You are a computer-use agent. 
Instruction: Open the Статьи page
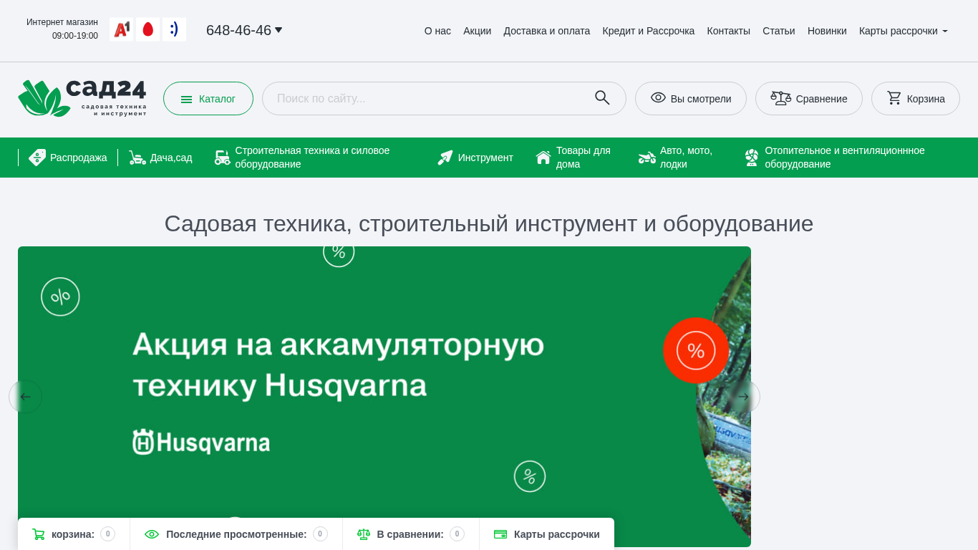pos(779,31)
